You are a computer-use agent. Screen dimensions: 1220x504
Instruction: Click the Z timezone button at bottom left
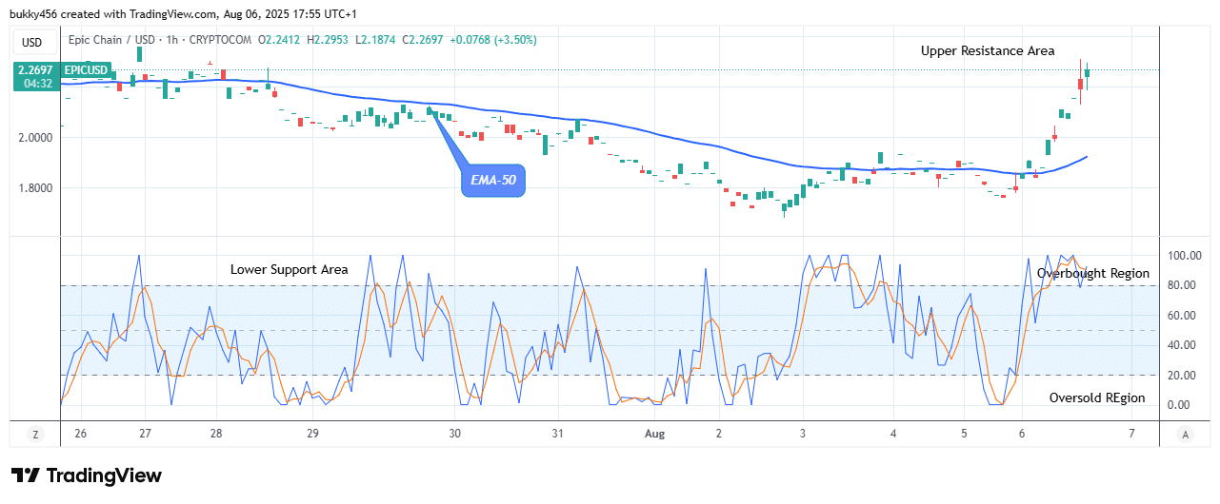(35, 435)
